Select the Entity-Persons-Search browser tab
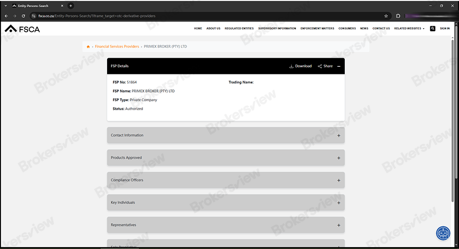459x249 pixels. click(37, 6)
